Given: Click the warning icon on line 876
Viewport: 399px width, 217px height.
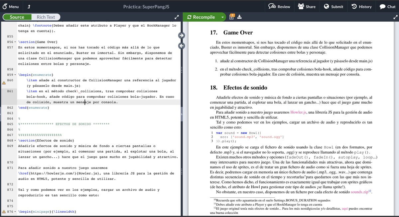Looking at the screenshot, I should coord(4,212).
